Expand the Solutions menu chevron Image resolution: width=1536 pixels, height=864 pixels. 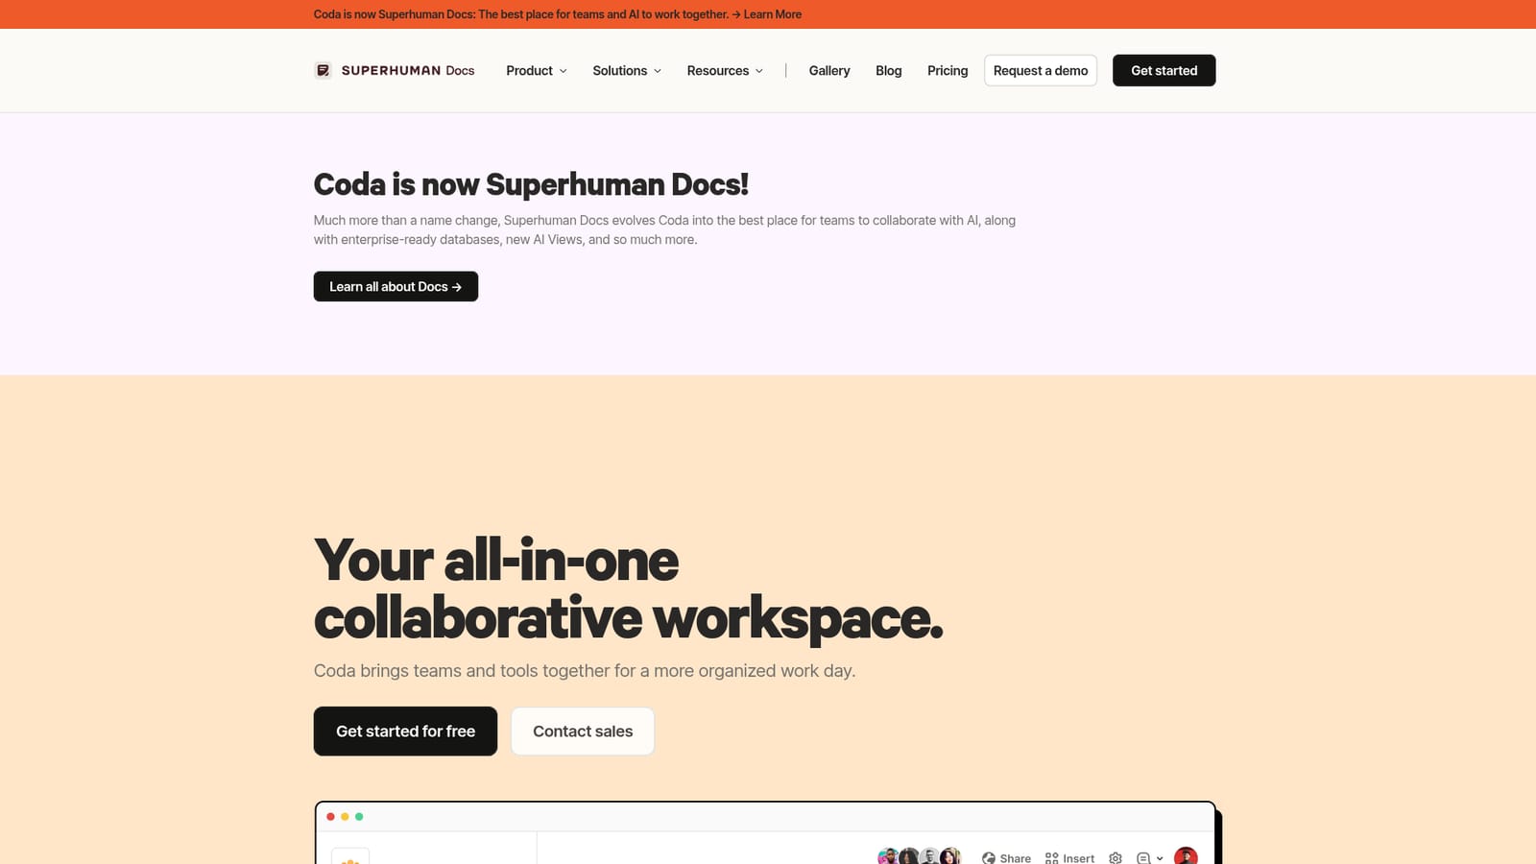(658, 71)
